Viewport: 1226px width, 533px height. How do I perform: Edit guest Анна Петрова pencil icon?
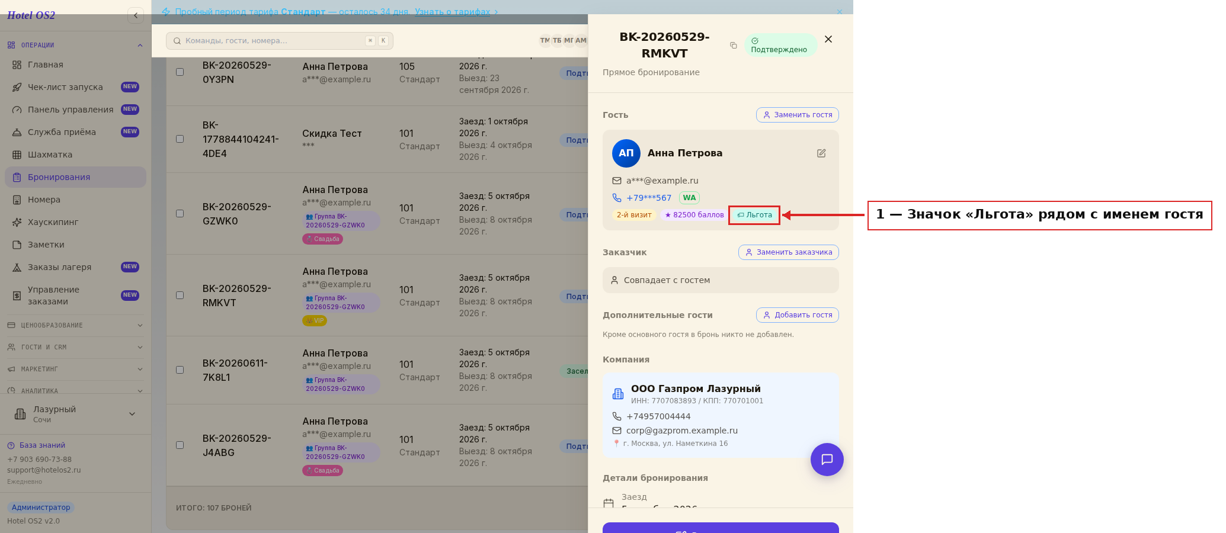point(821,153)
